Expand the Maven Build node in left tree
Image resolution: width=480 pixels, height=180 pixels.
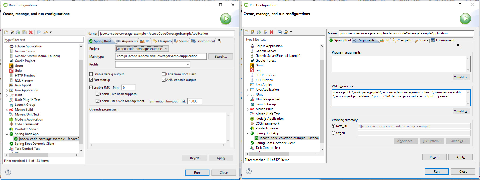click(7, 110)
